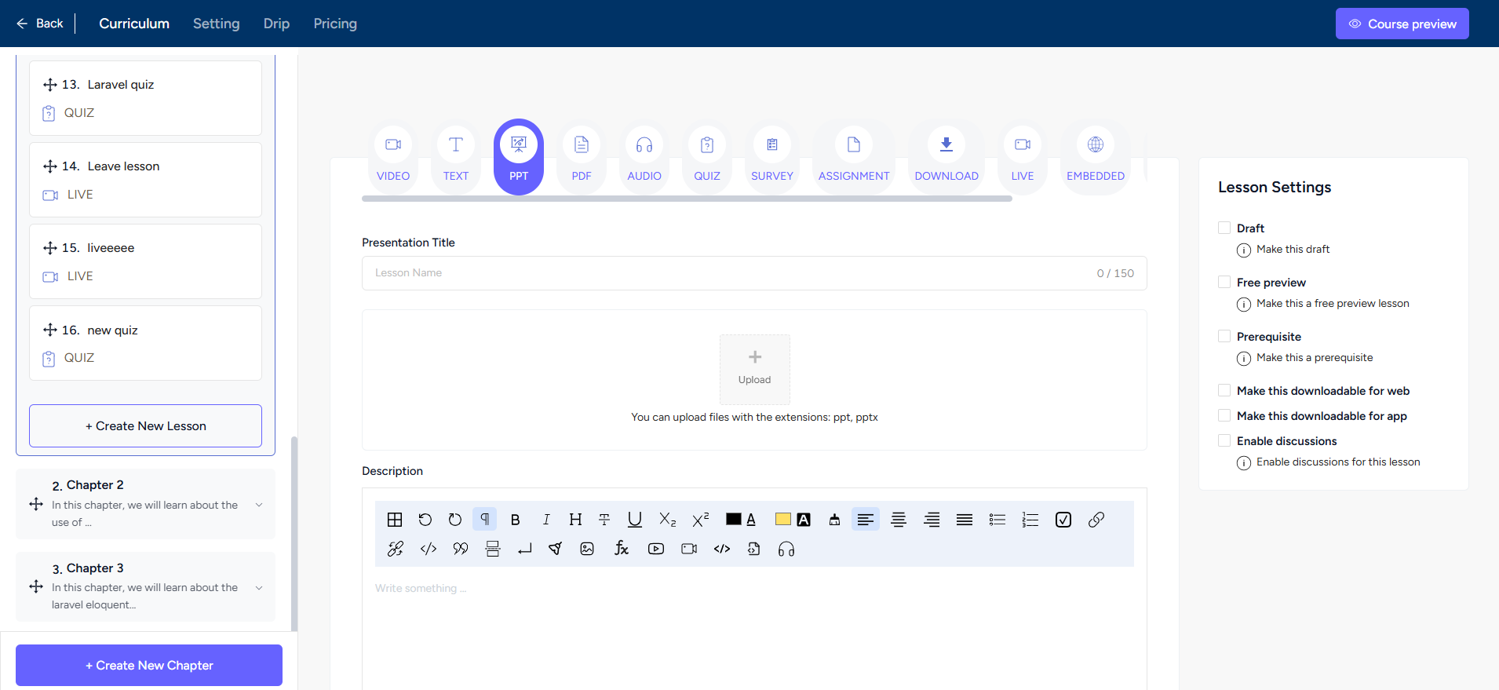The height and width of the screenshot is (690, 1499).
Task: Justify the text
Action: [965, 520]
